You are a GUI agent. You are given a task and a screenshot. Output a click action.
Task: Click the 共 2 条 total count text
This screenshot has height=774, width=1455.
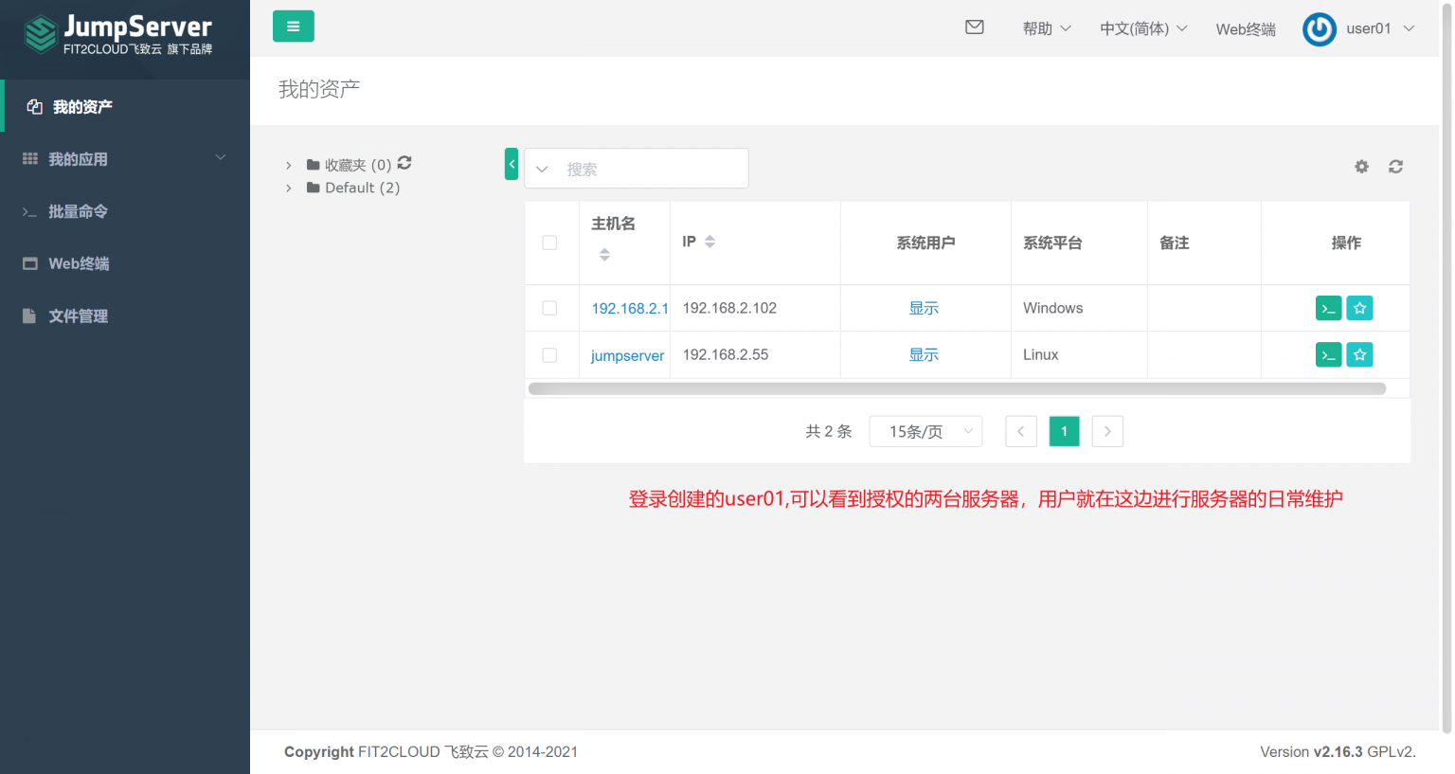click(x=829, y=431)
